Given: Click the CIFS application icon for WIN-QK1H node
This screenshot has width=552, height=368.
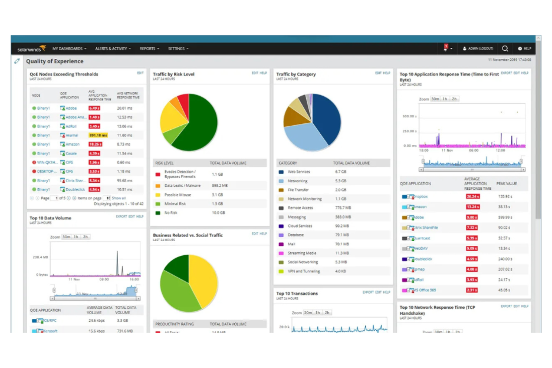Looking at the screenshot, I should coord(63,162).
